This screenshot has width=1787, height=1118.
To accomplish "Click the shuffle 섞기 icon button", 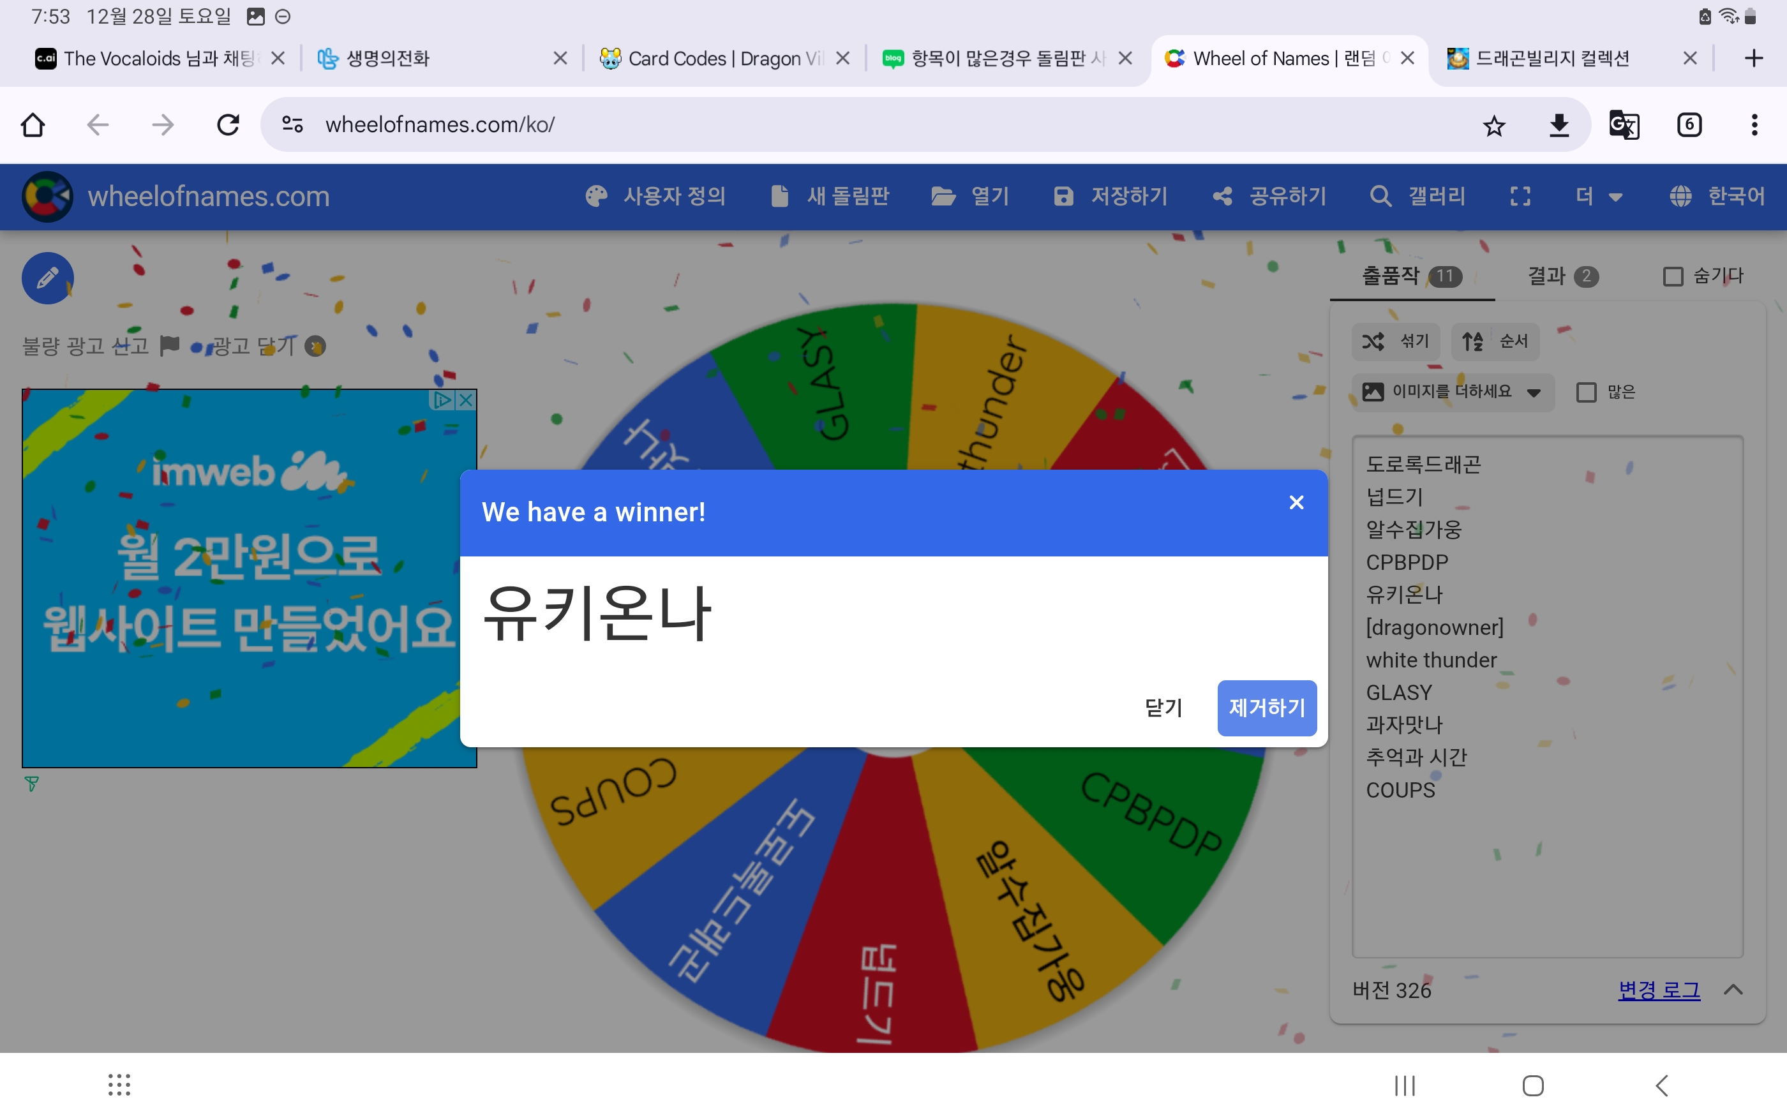I will tap(1395, 341).
